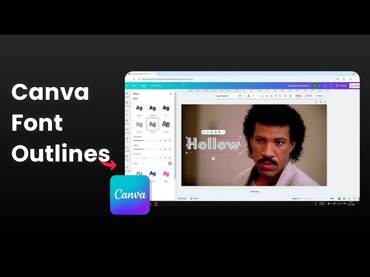The height and width of the screenshot is (277, 370).
Task: Open the Elements panel in the sidebar
Action: 127,103
